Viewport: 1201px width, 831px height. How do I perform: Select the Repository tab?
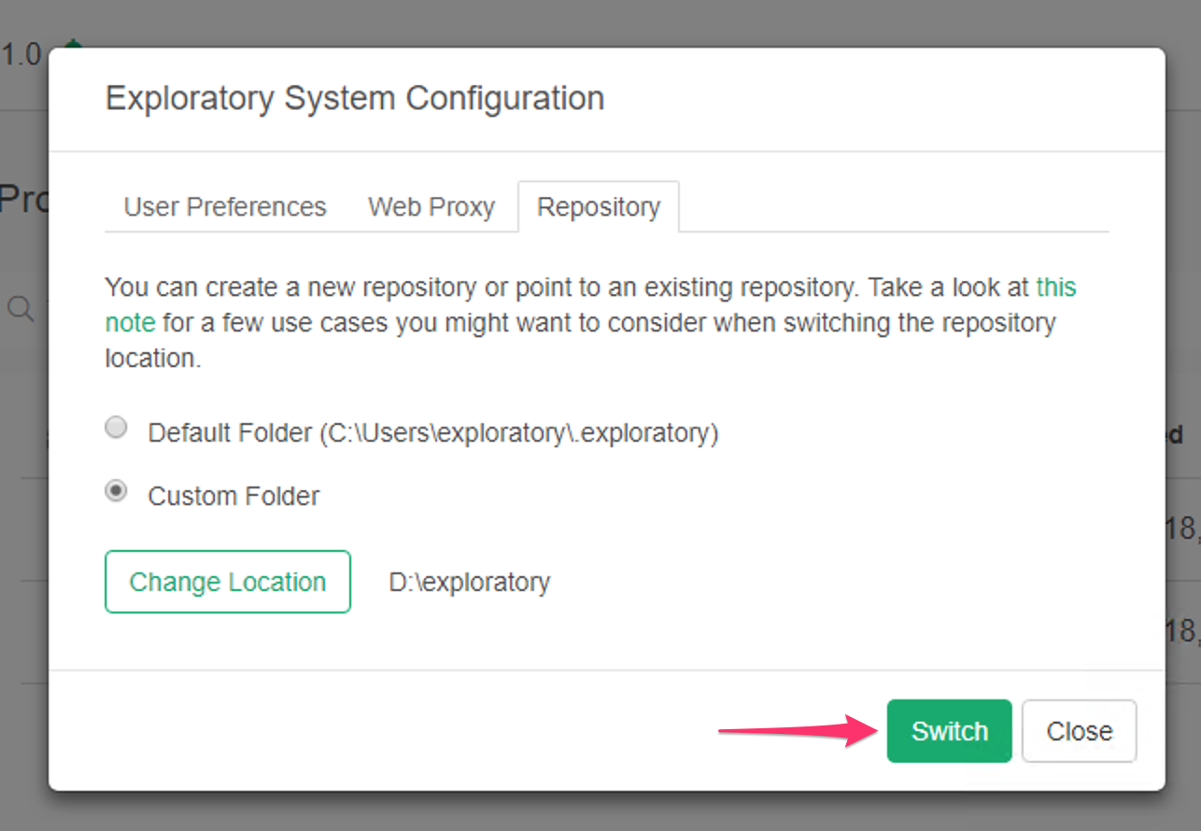pos(599,206)
